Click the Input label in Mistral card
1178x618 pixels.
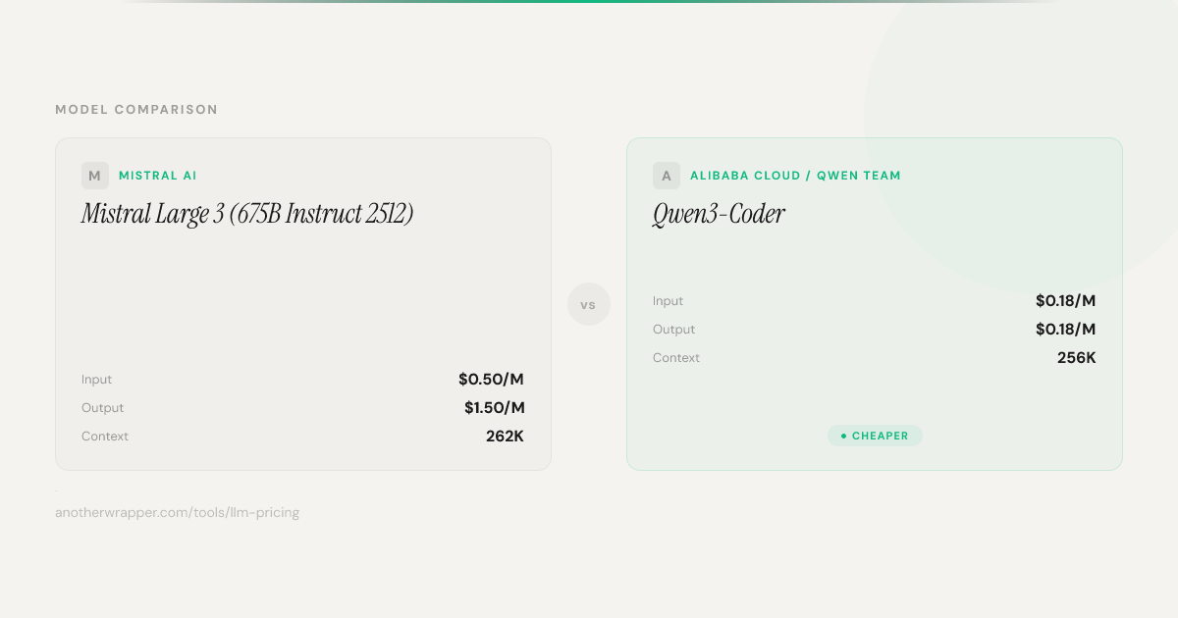coord(96,380)
